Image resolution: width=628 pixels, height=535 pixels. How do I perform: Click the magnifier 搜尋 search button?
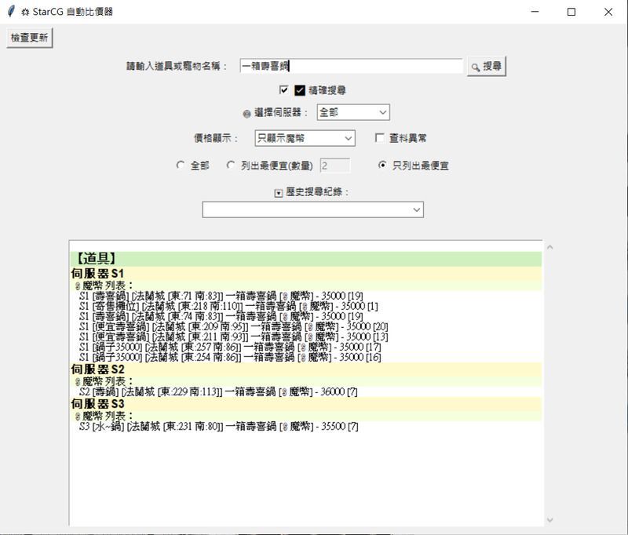coord(486,67)
